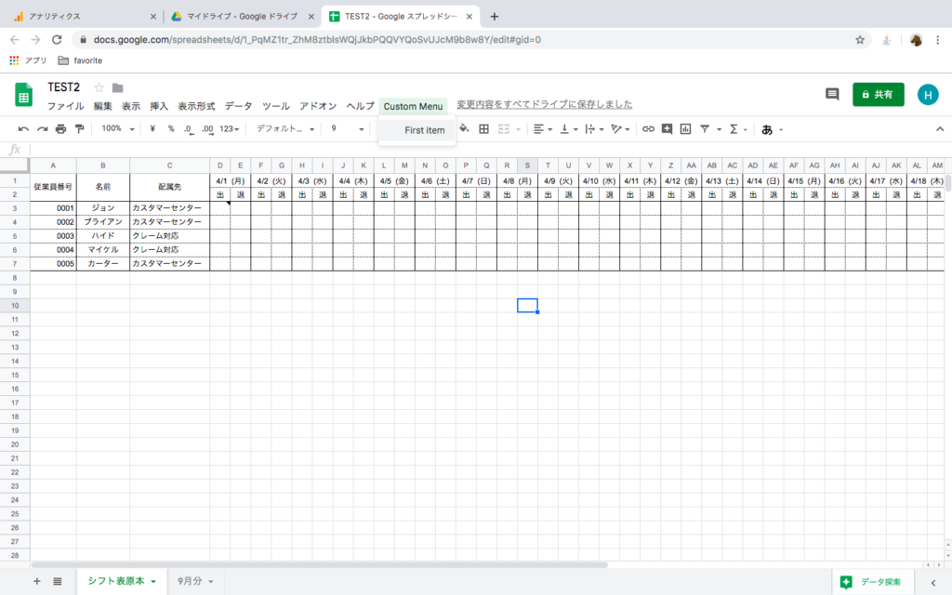Select 'First item' in Custom Menu
This screenshot has height=595, width=952.
[x=424, y=130]
